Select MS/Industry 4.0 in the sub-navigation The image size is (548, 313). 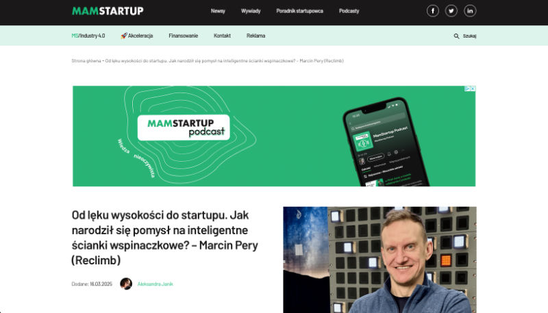point(88,36)
